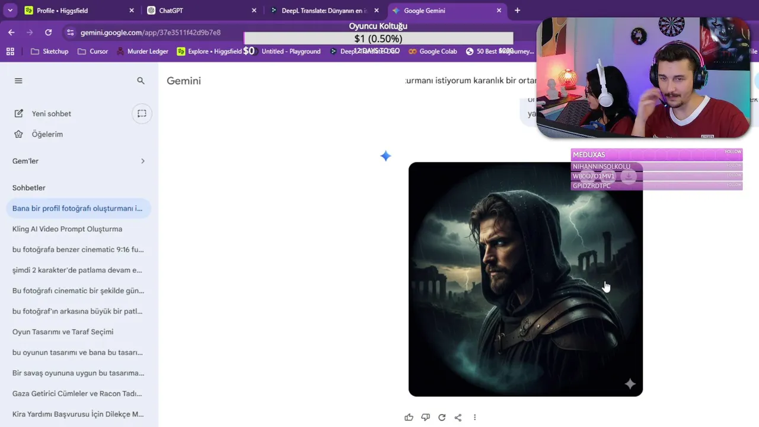Viewport: 759px width, 427px height.
Task: Click the sidebar search magnifier icon
Action: pyautogui.click(x=141, y=81)
